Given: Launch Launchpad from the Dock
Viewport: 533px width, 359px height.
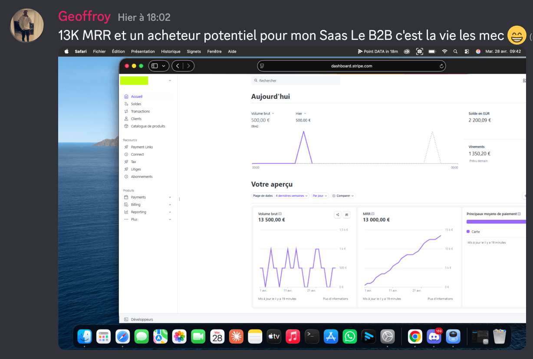Looking at the screenshot, I should 103,336.
